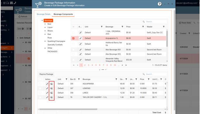This screenshot has width=201, height=114.
Task: Expand the Beer tree node
Action: click(x=45, y=24)
